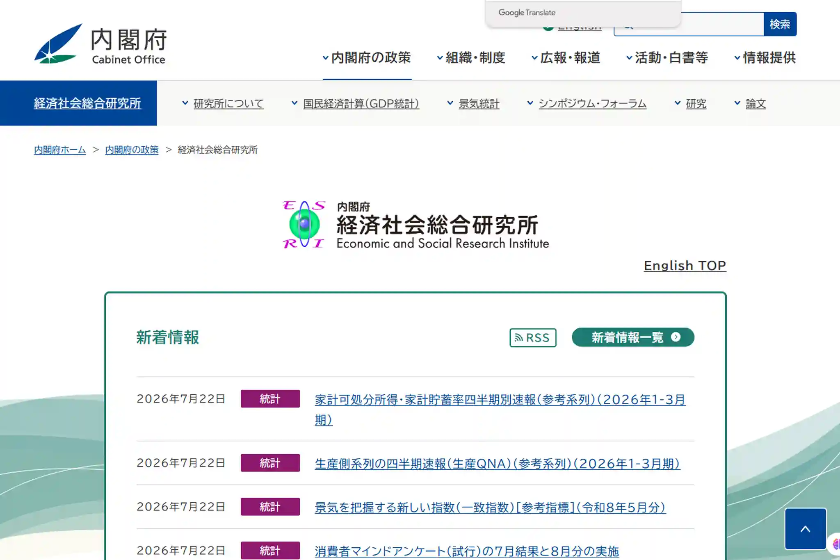Screen dimensions: 840x560
Task: Open シンポジウム・フォーラム submenu item
Action: click(592, 104)
